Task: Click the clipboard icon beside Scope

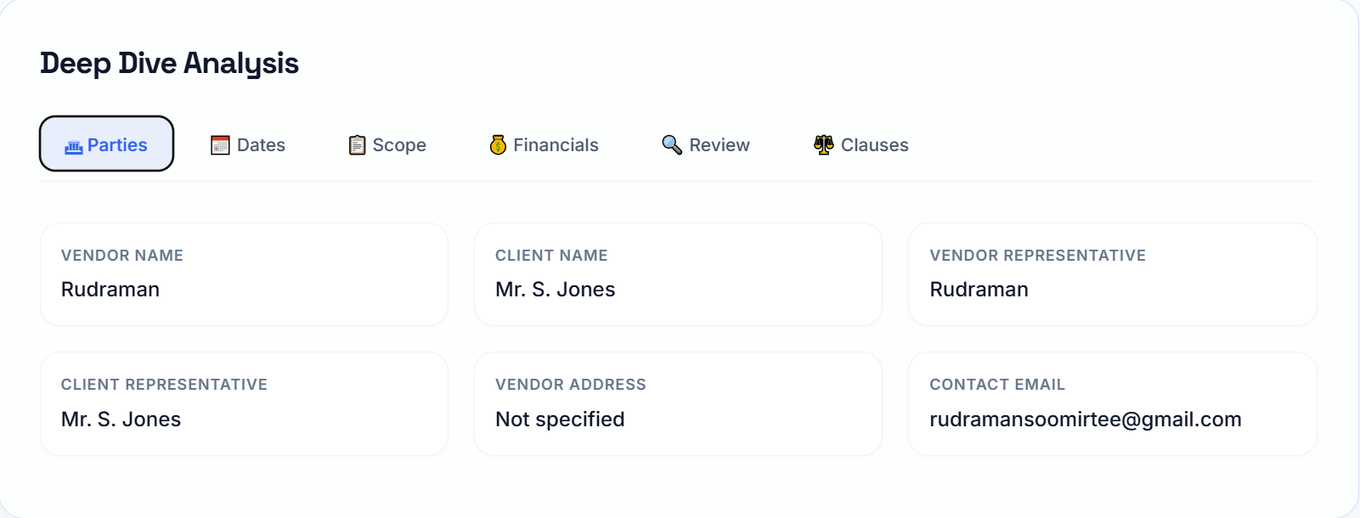Action: (x=358, y=145)
